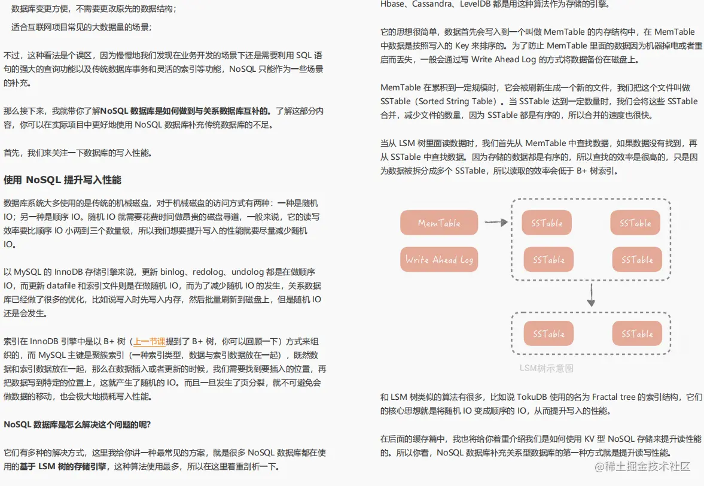704x486 pixels.
Task: Click bold question NoSQL 数据库是怎么解决这个问题的呢?
Action: (77, 424)
